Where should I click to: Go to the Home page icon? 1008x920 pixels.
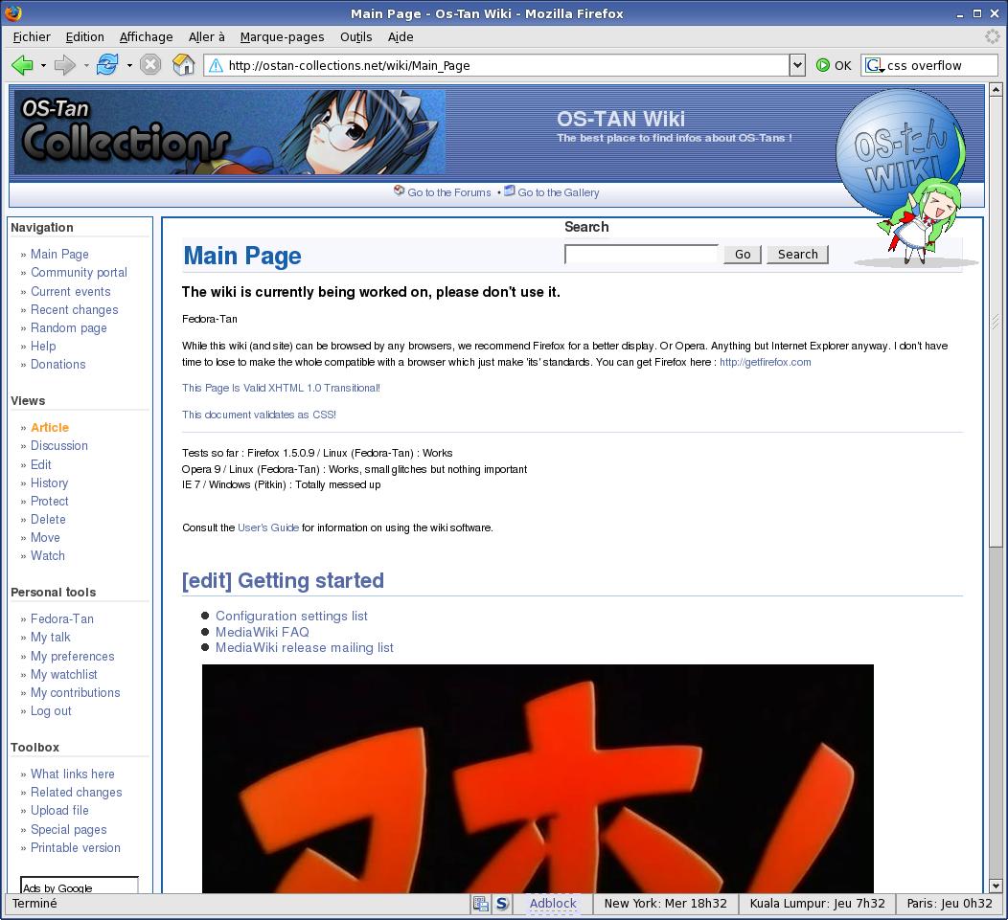(184, 65)
